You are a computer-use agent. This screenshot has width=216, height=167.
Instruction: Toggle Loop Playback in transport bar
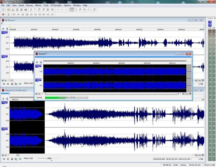pyautogui.click(x=9, y=14)
